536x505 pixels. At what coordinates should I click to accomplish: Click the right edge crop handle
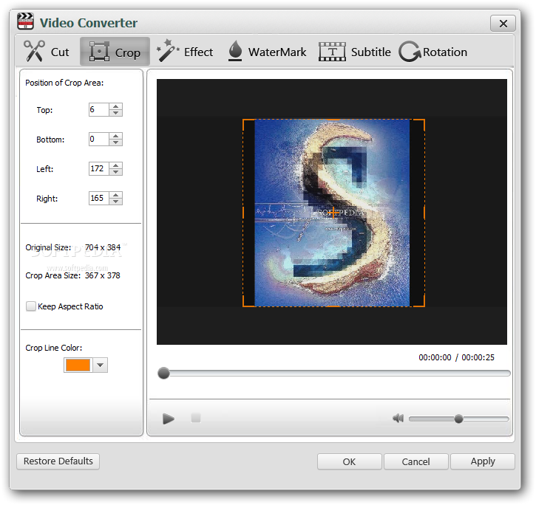point(424,213)
